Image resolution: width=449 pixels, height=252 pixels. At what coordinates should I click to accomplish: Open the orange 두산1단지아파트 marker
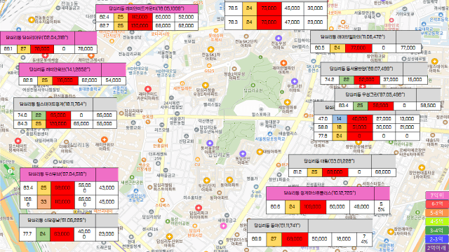pos(207,181)
